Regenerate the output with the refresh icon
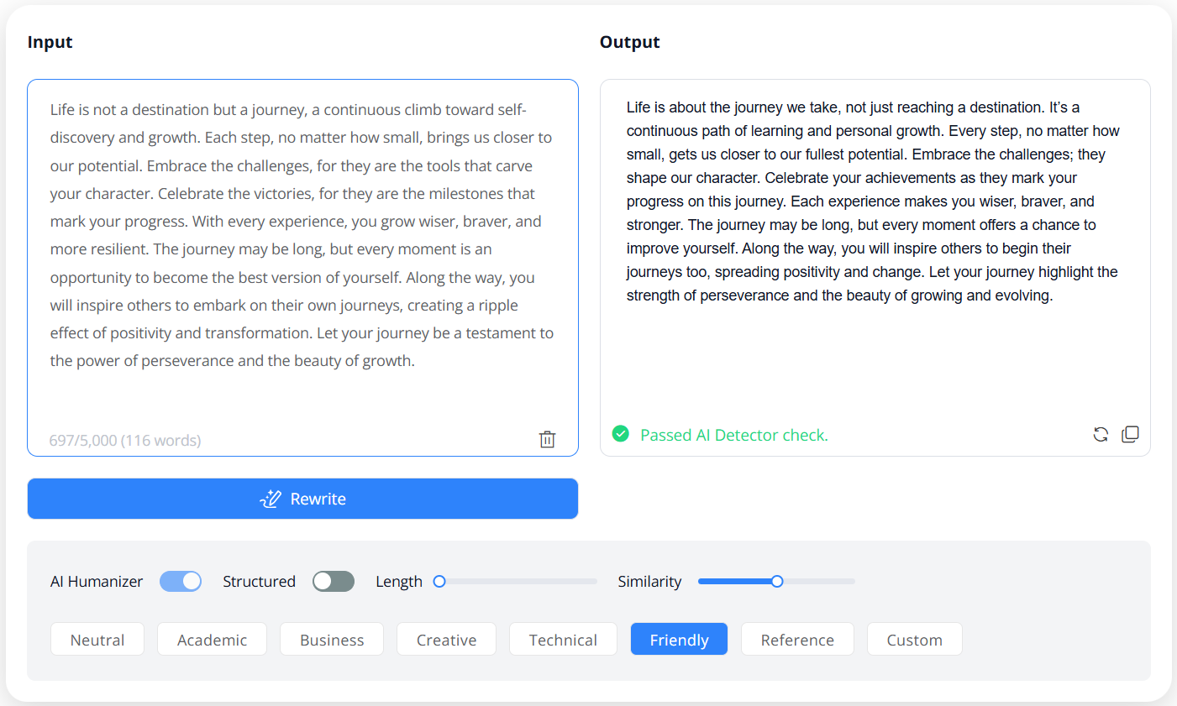This screenshot has height=706, width=1177. point(1101,434)
